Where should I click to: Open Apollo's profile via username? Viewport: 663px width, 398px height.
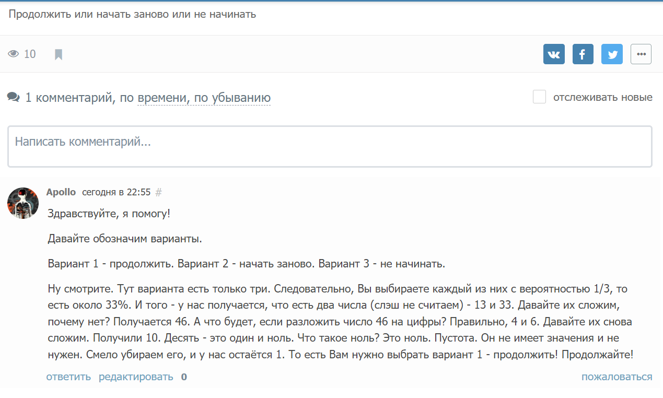pos(61,192)
